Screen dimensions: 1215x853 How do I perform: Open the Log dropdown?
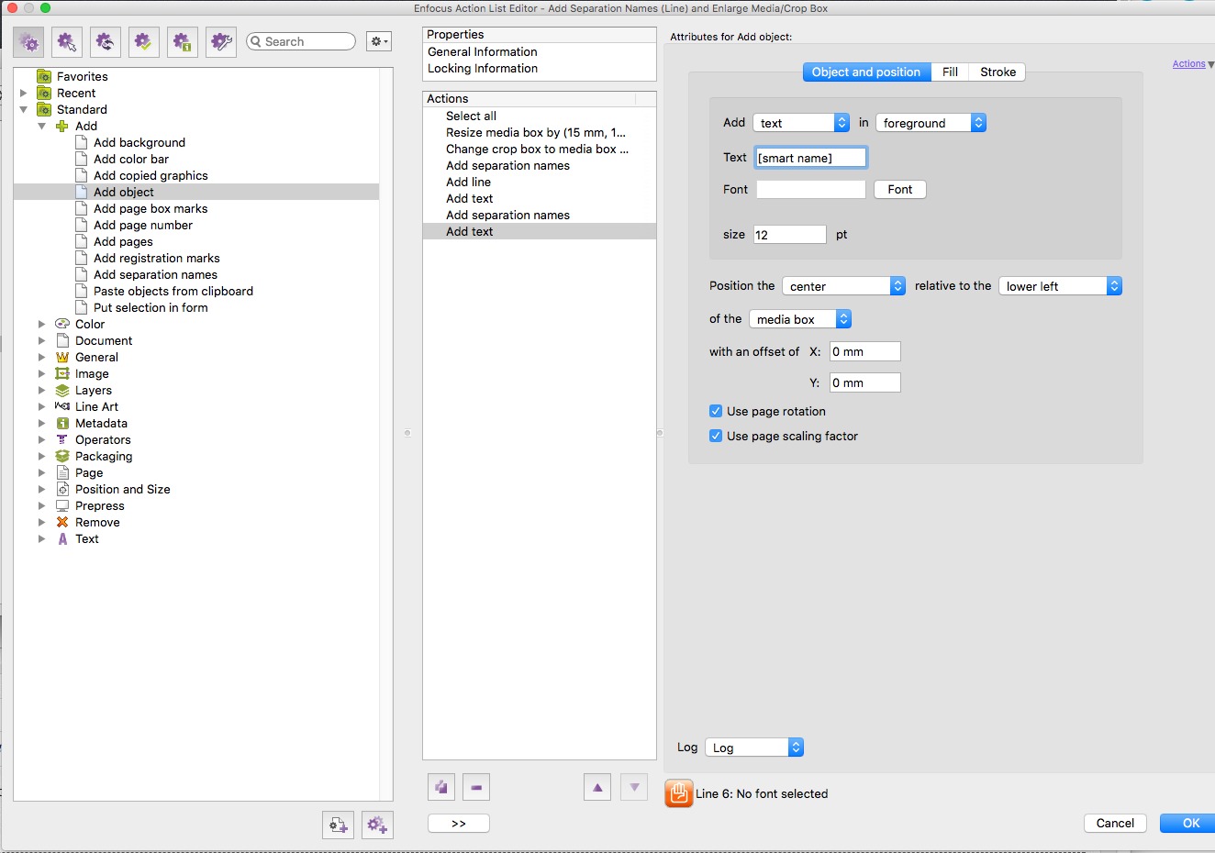(754, 748)
